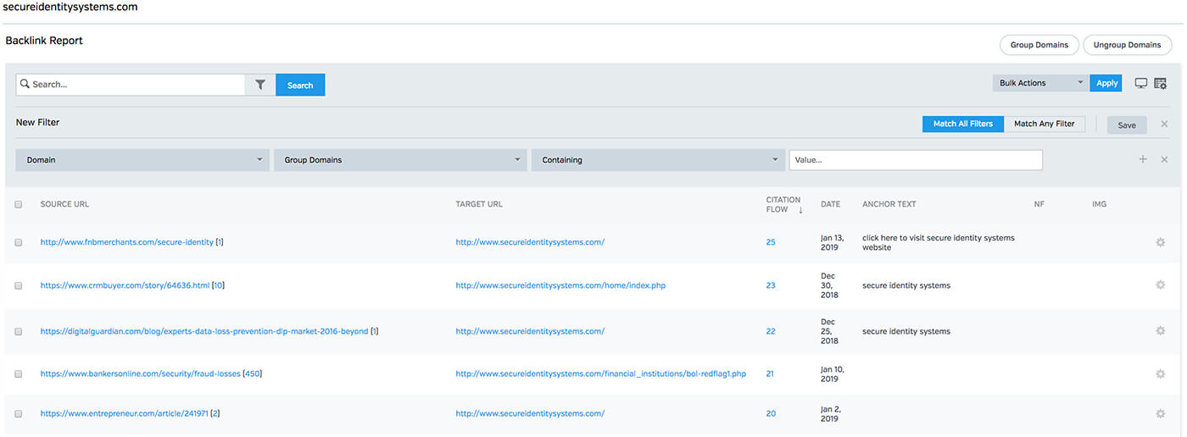Screen dimensions: 1187x437
Task: Open the Bulk Actions dropdown
Action: click(1040, 83)
